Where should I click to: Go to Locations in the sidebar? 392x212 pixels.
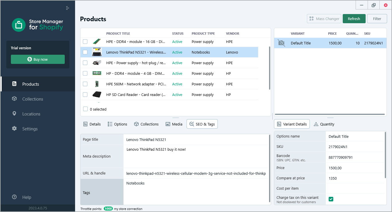click(38, 114)
